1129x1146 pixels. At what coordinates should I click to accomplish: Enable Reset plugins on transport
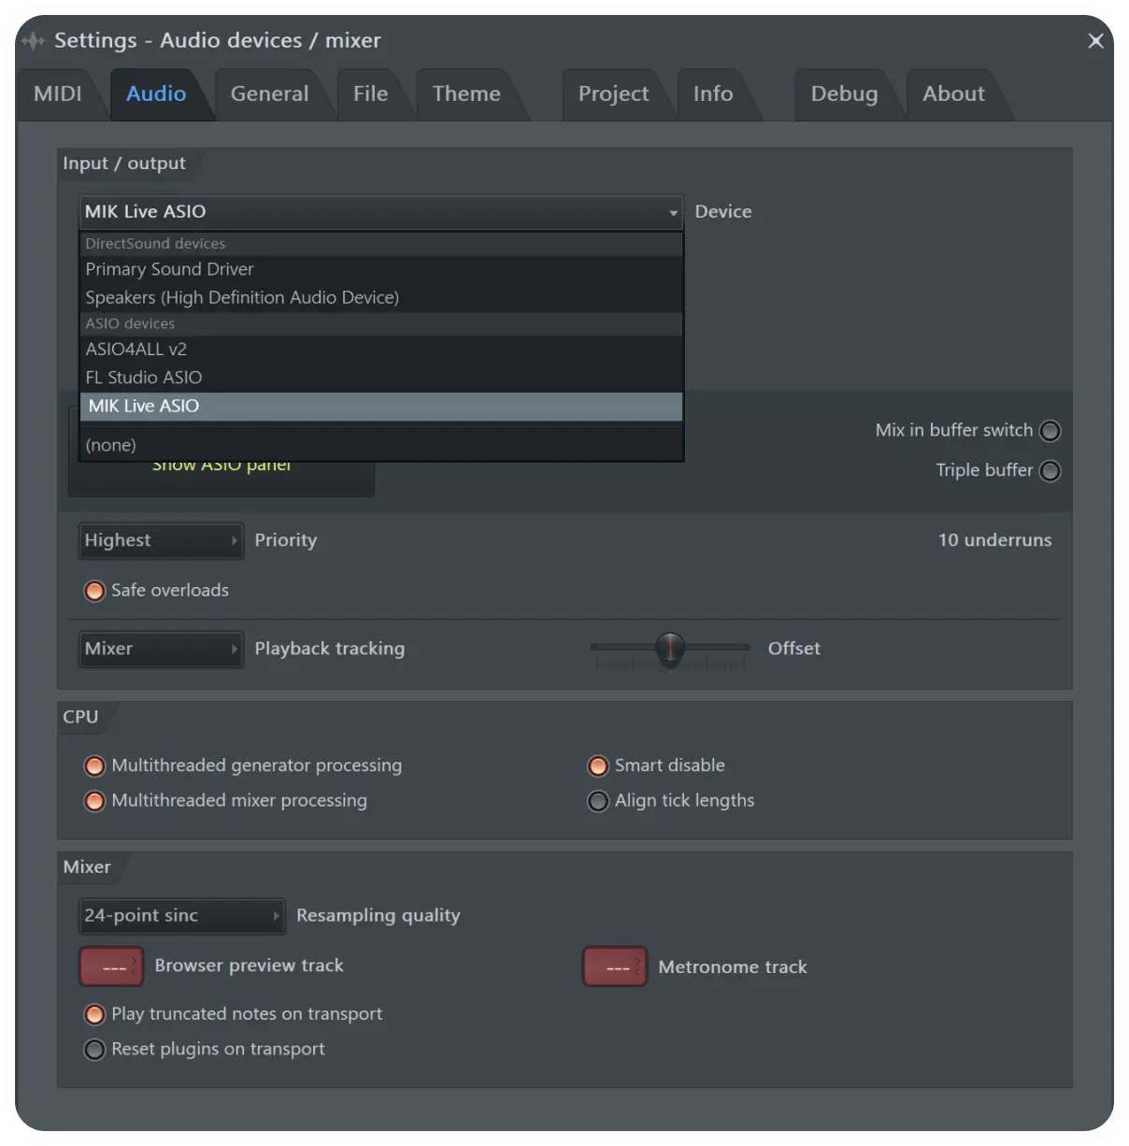[x=94, y=1050]
